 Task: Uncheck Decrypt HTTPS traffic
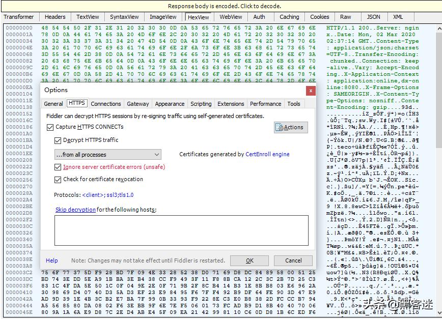[58, 140]
